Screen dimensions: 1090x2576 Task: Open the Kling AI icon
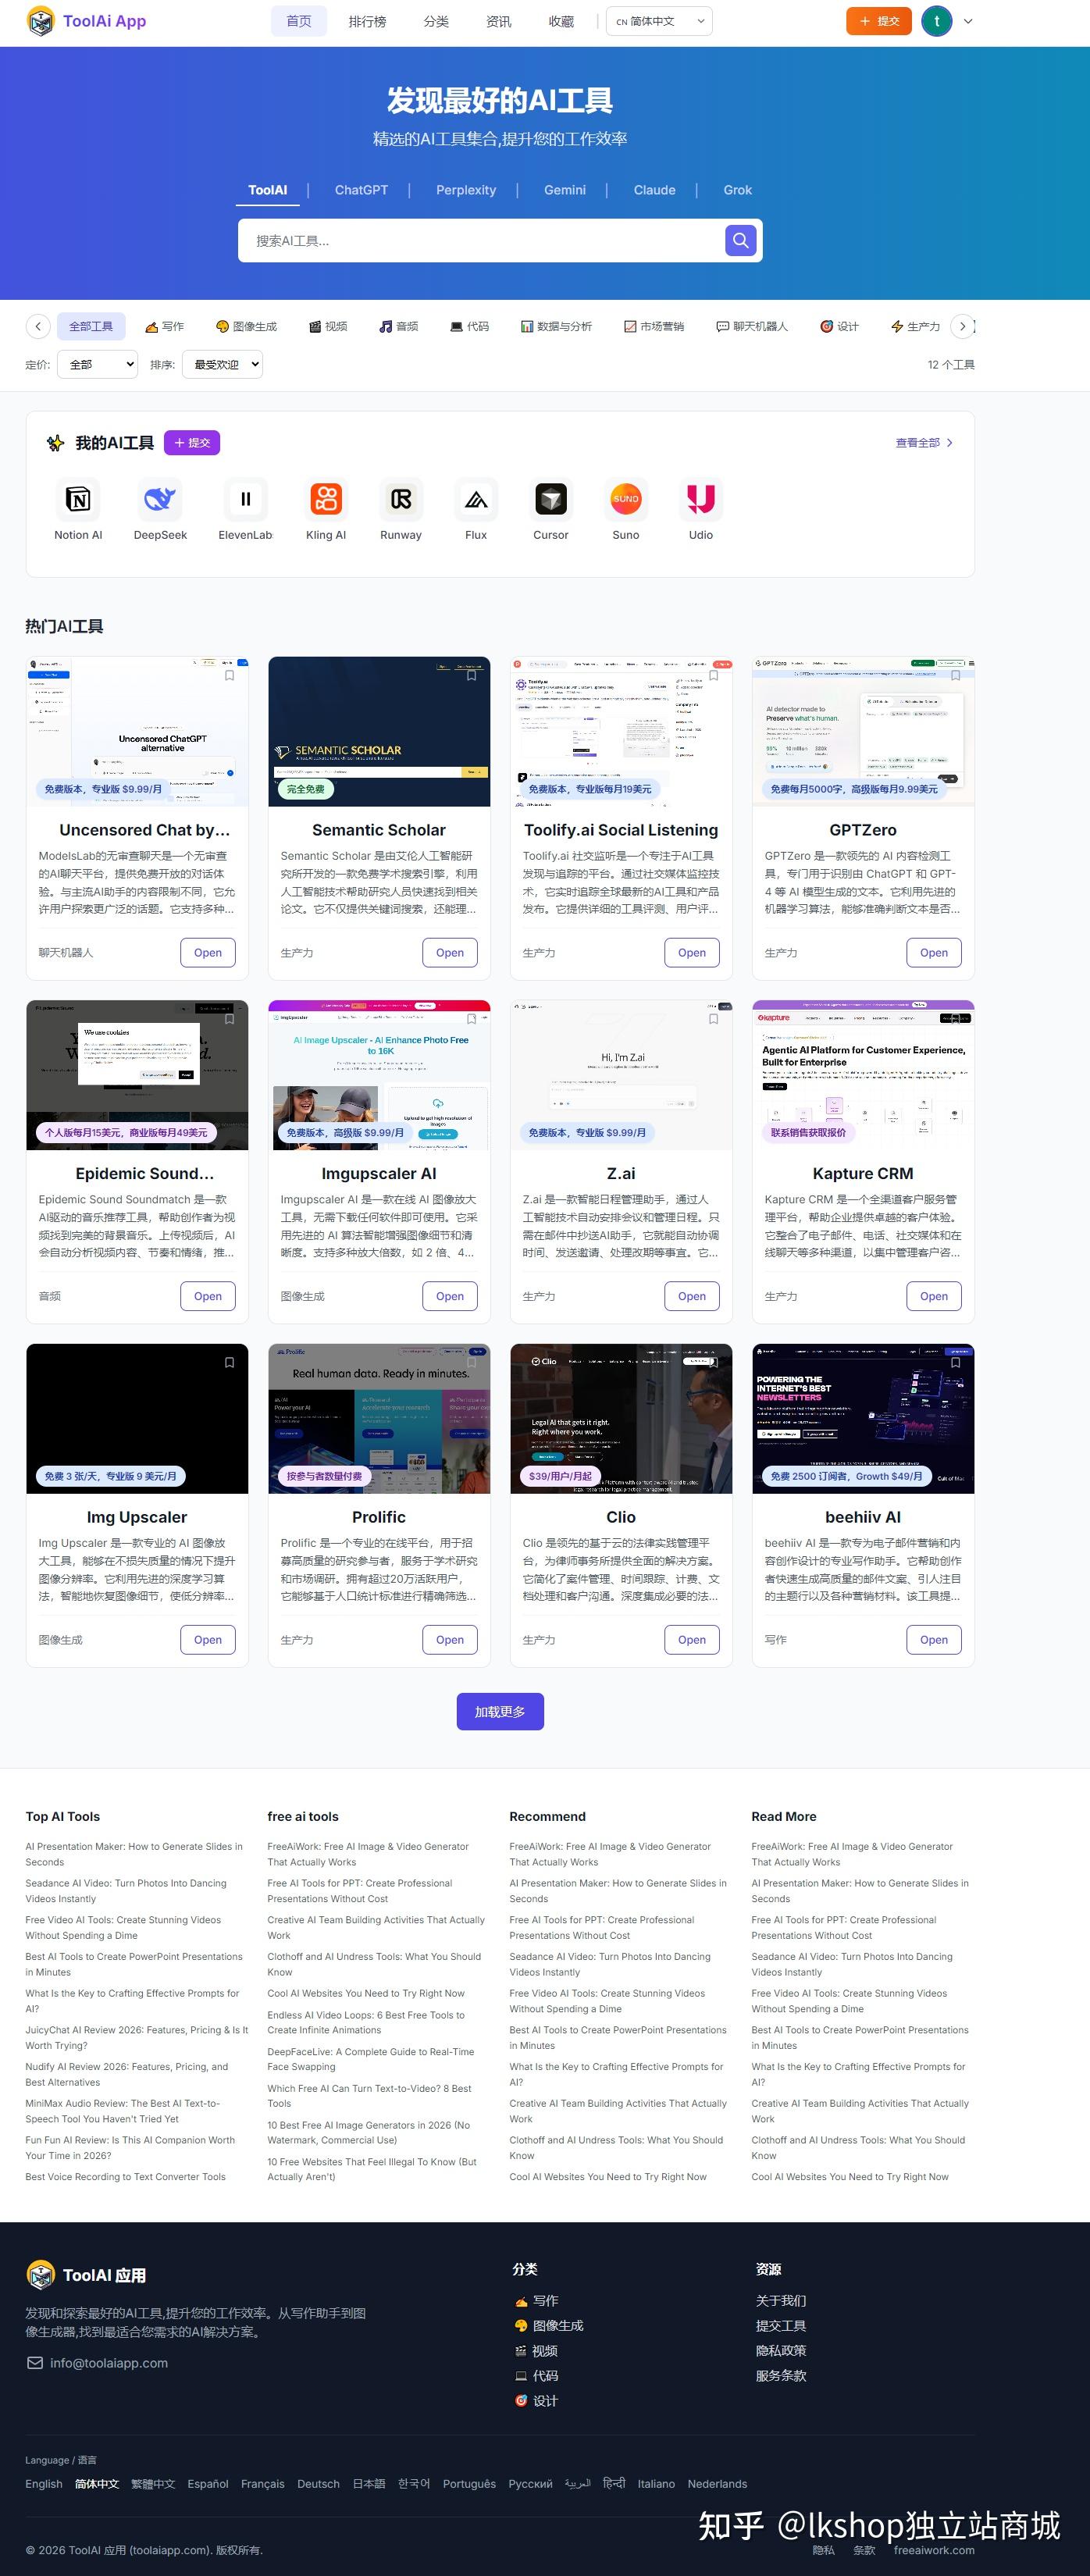pos(326,498)
